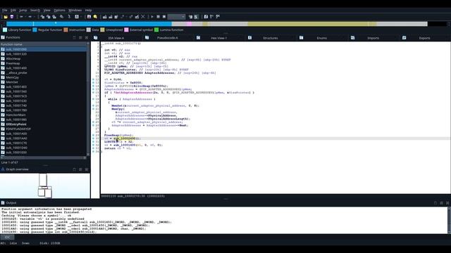Image resolution: width=451 pixels, height=253 pixels.
Task: Click the X cancel icon in toolbar
Action: [143, 17]
